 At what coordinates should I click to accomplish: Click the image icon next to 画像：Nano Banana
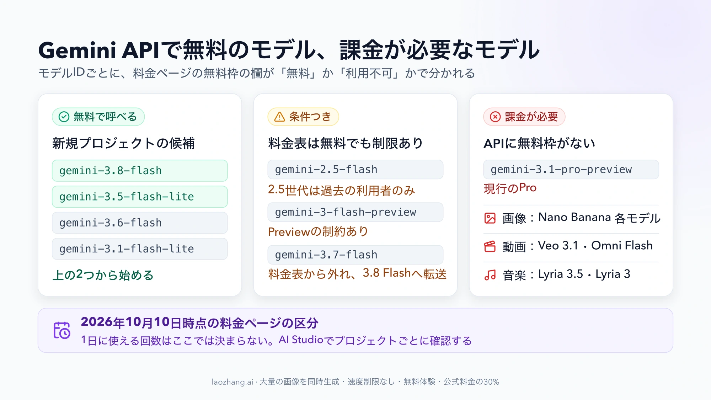click(x=490, y=218)
